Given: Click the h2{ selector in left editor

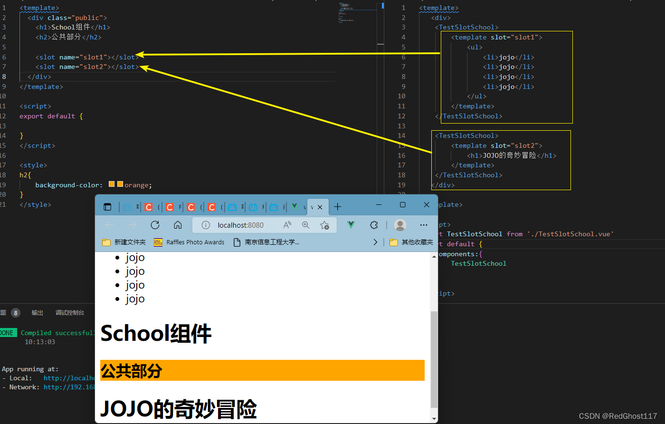Looking at the screenshot, I should (x=25, y=175).
